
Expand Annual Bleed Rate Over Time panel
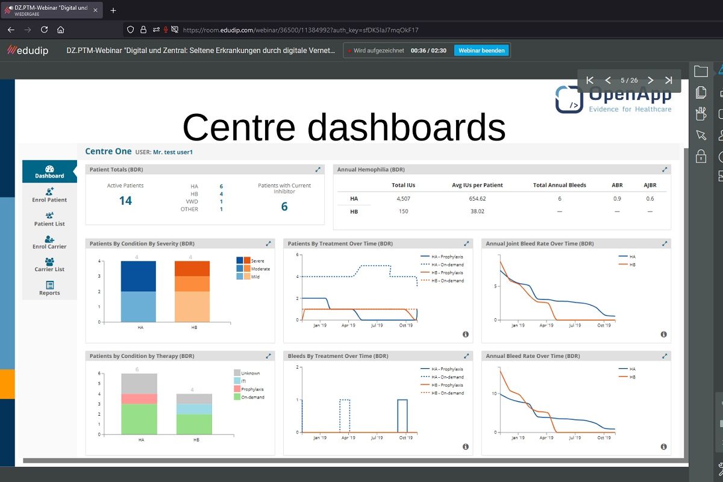[665, 356]
